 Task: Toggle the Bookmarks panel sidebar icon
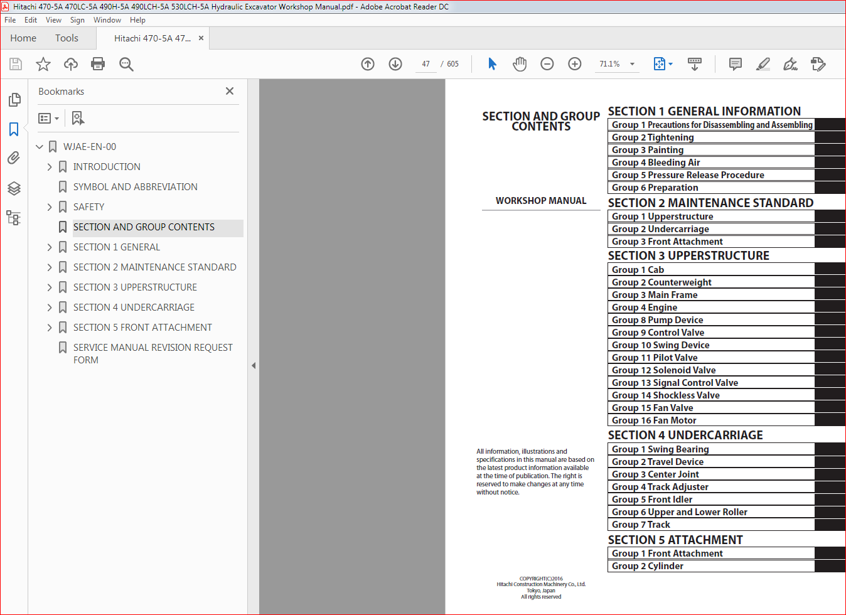point(14,129)
